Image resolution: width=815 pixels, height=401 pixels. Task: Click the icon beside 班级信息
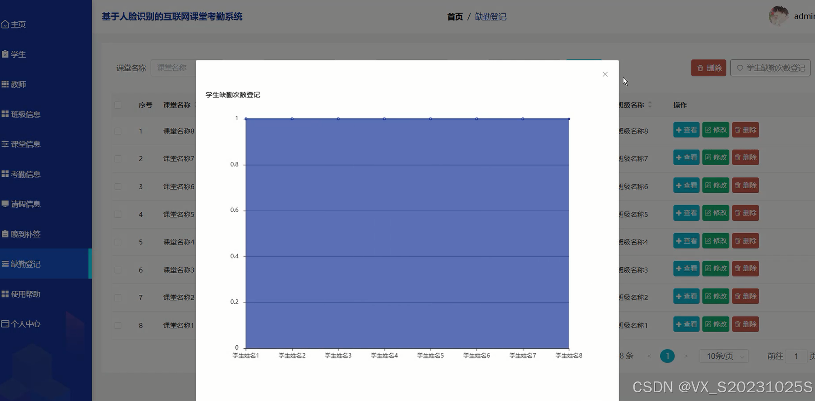(5, 114)
